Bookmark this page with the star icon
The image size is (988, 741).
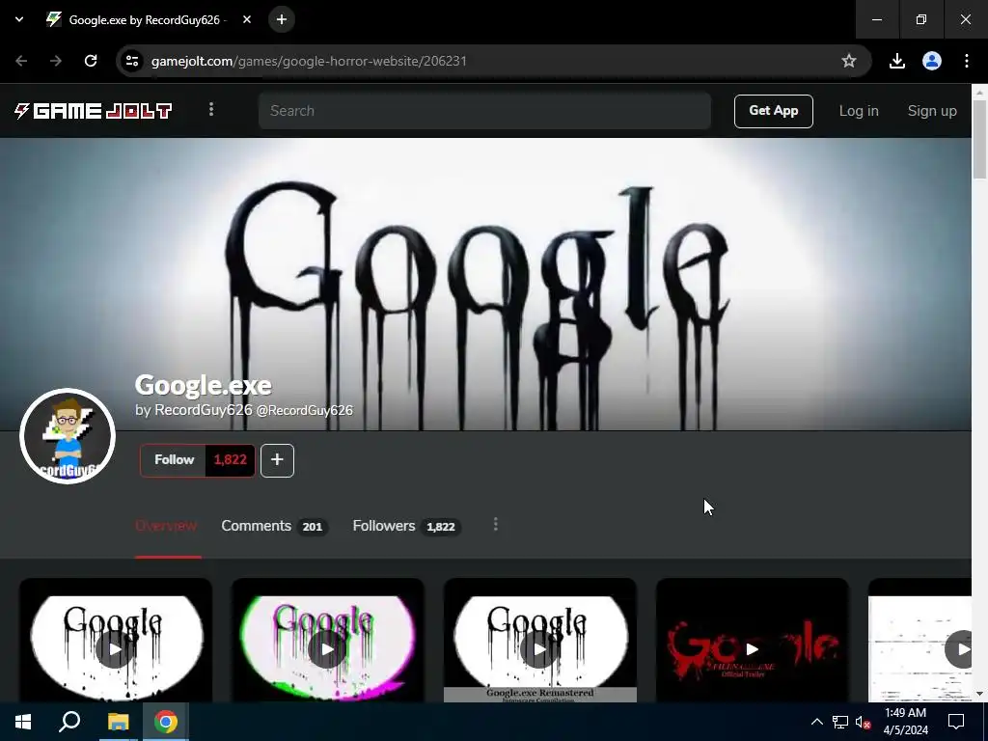coord(849,61)
